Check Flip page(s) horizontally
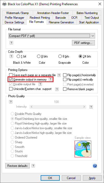The image size is (104, 183). (x=65, y=75)
